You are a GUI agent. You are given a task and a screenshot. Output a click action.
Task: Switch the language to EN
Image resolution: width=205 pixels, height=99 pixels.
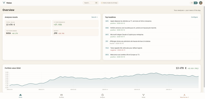[x=196, y=3]
